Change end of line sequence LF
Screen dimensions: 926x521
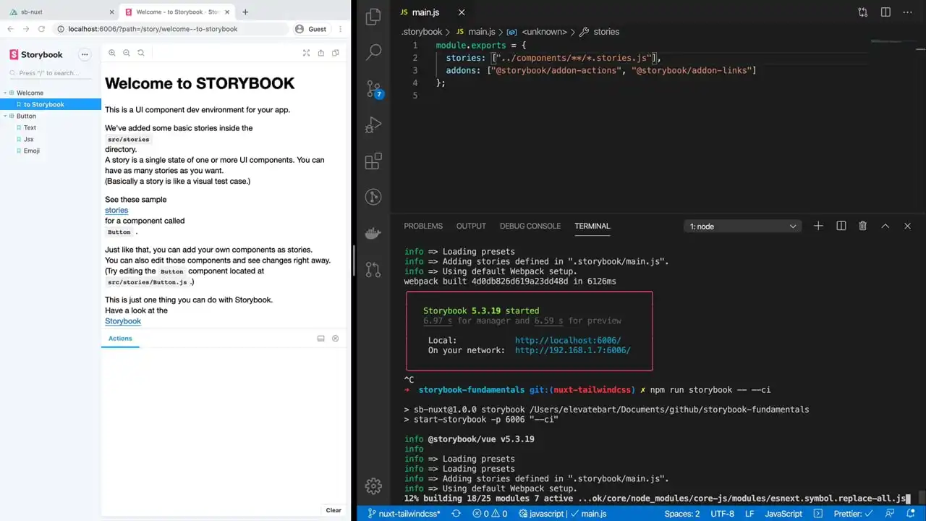tap(750, 514)
